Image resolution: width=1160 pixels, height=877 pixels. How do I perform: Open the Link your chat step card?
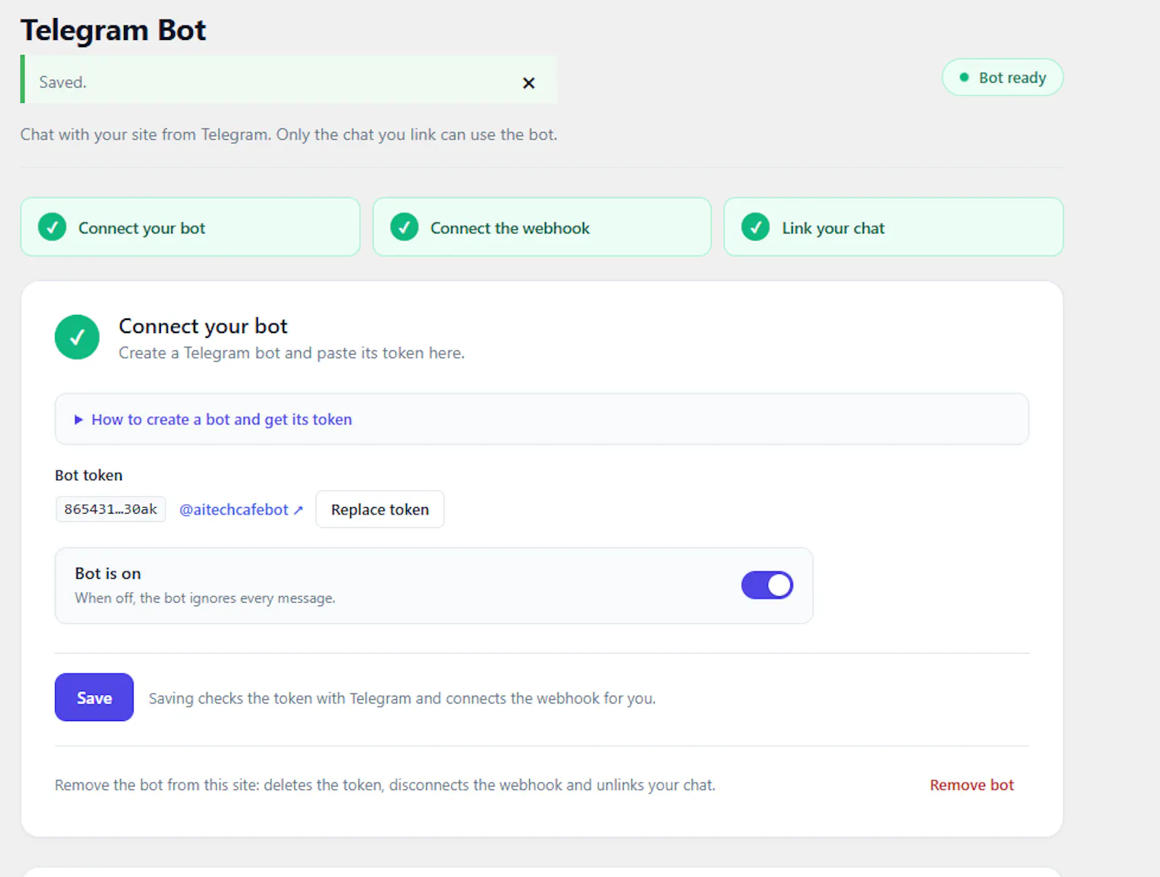[893, 227]
